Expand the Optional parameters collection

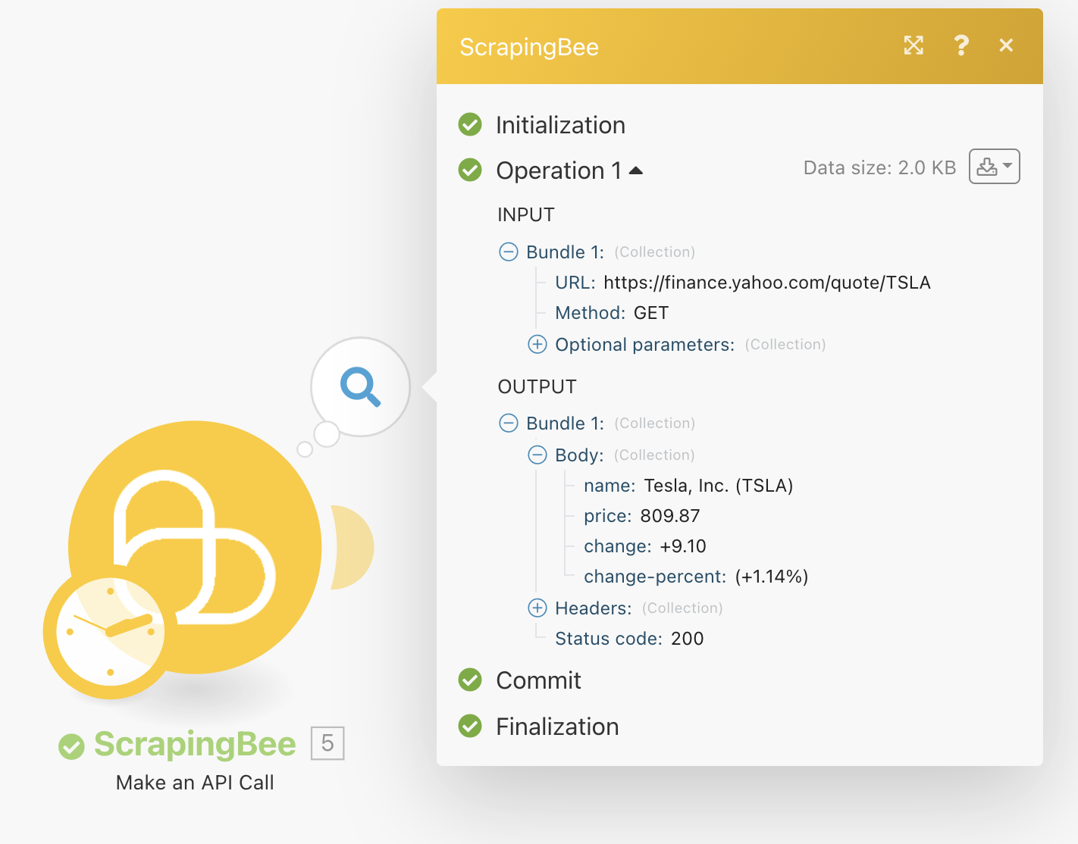point(537,345)
